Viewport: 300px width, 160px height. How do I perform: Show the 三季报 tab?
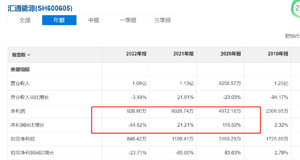point(163,20)
